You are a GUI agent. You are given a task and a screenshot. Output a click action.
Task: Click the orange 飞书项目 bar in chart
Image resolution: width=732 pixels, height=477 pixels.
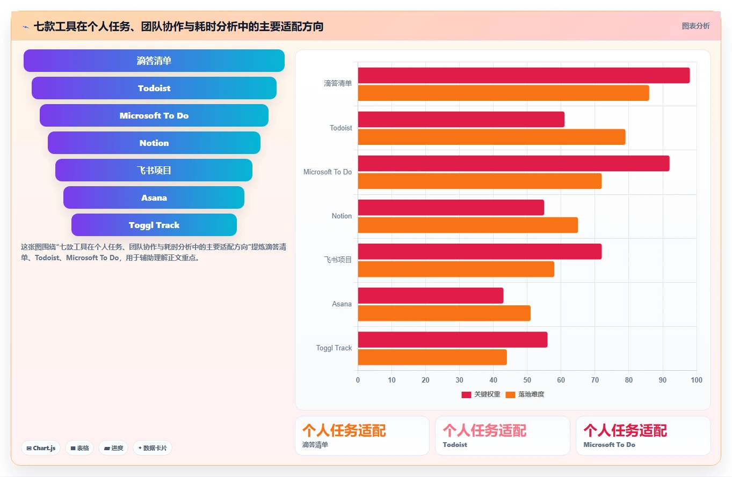point(456,269)
